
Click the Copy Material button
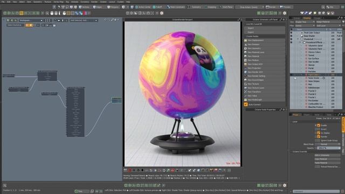click(328, 159)
